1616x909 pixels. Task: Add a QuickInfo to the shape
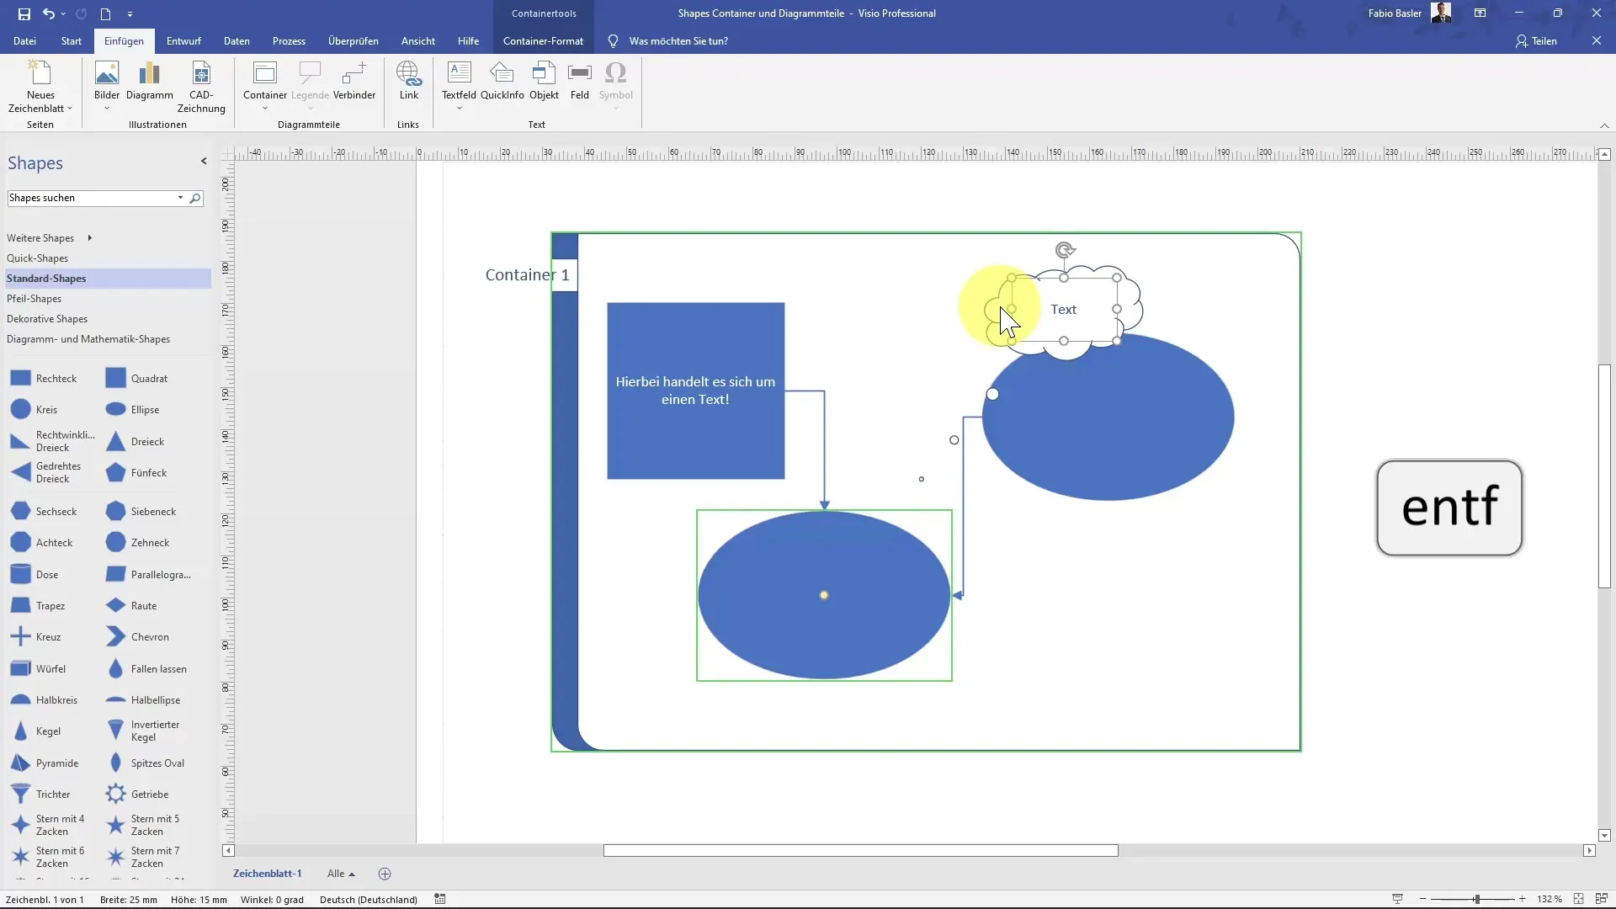click(x=502, y=82)
